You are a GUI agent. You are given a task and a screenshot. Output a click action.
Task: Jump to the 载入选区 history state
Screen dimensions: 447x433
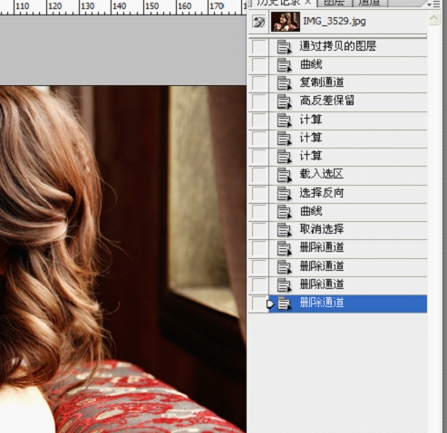pyautogui.click(x=322, y=174)
